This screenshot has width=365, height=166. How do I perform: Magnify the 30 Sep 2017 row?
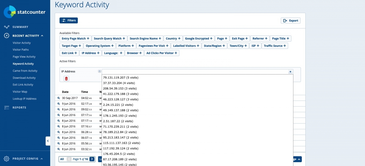pyautogui.click(x=59, y=98)
